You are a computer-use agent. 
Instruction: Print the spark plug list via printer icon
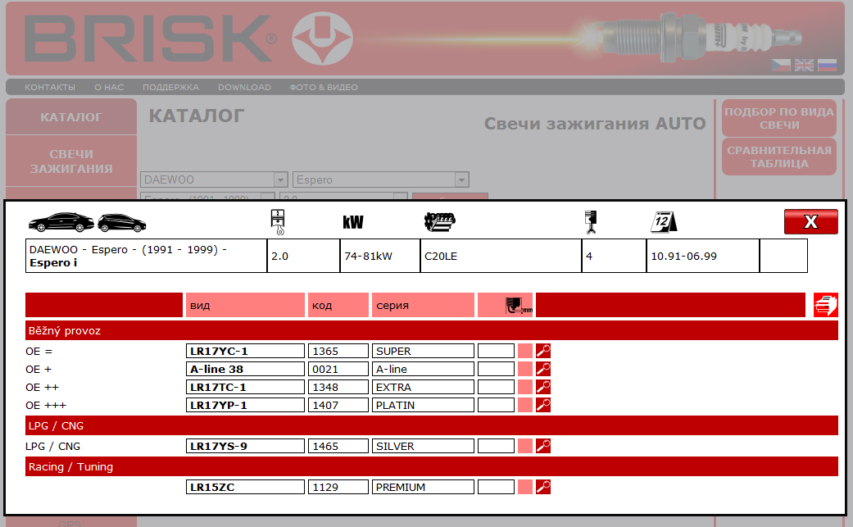825,305
